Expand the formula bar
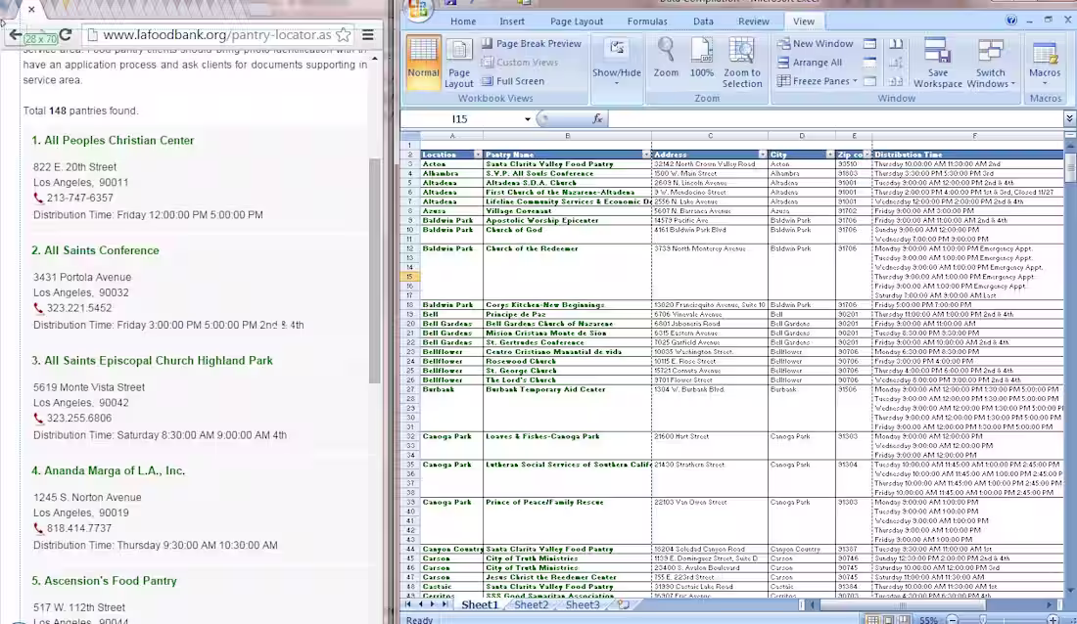1077x624 pixels. [1069, 118]
